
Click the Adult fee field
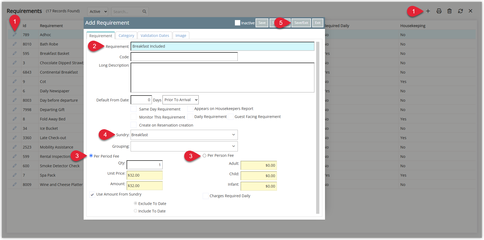click(259, 165)
